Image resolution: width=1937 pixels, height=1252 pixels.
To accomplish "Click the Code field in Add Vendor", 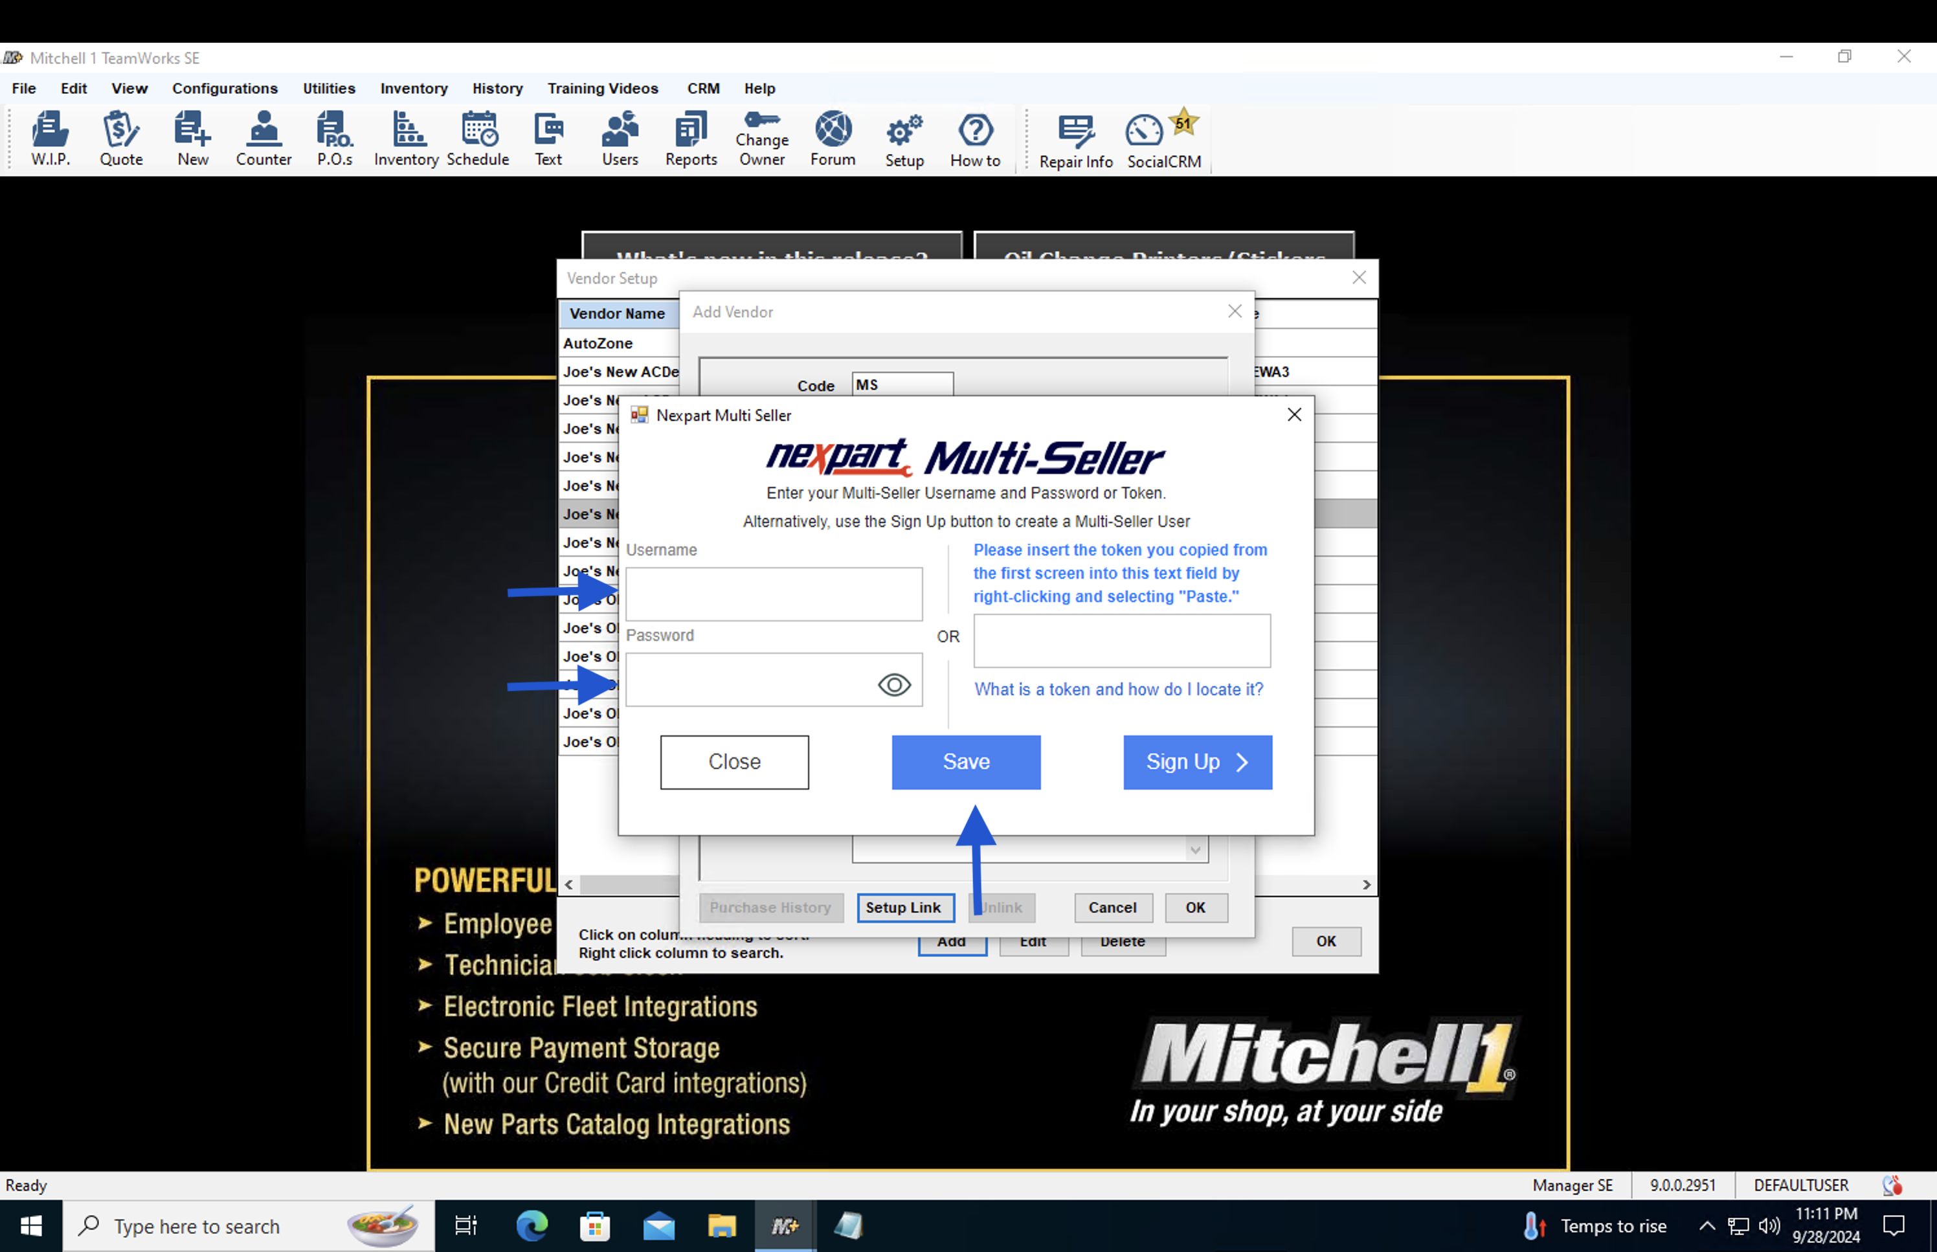I will [x=902, y=385].
